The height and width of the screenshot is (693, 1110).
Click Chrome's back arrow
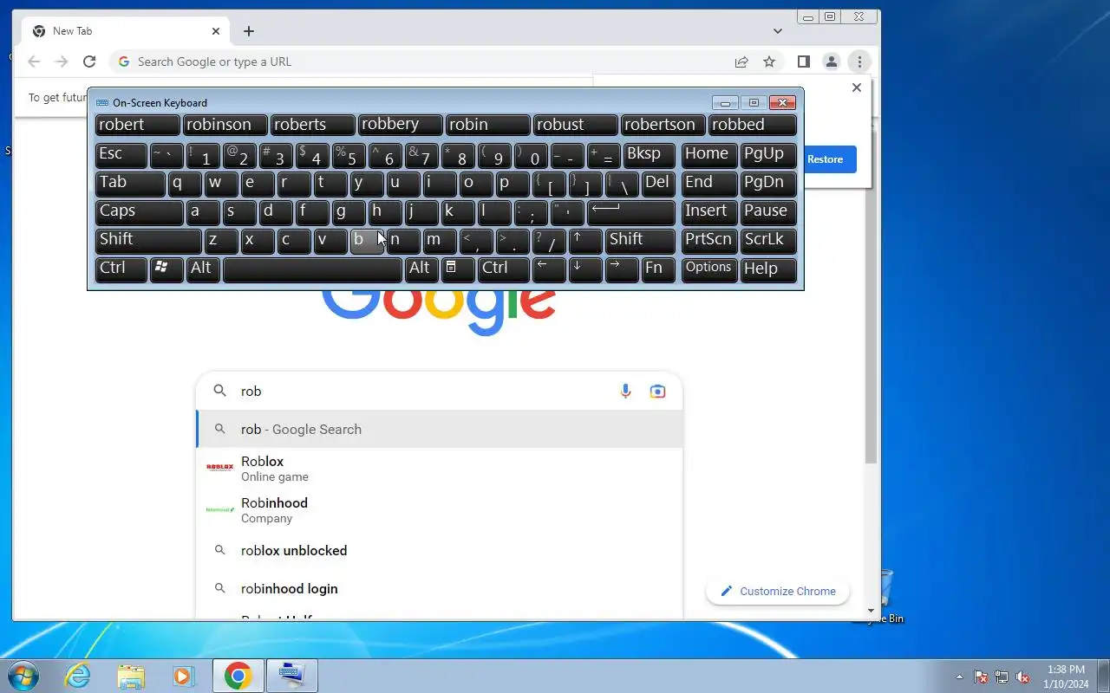tap(34, 62)
